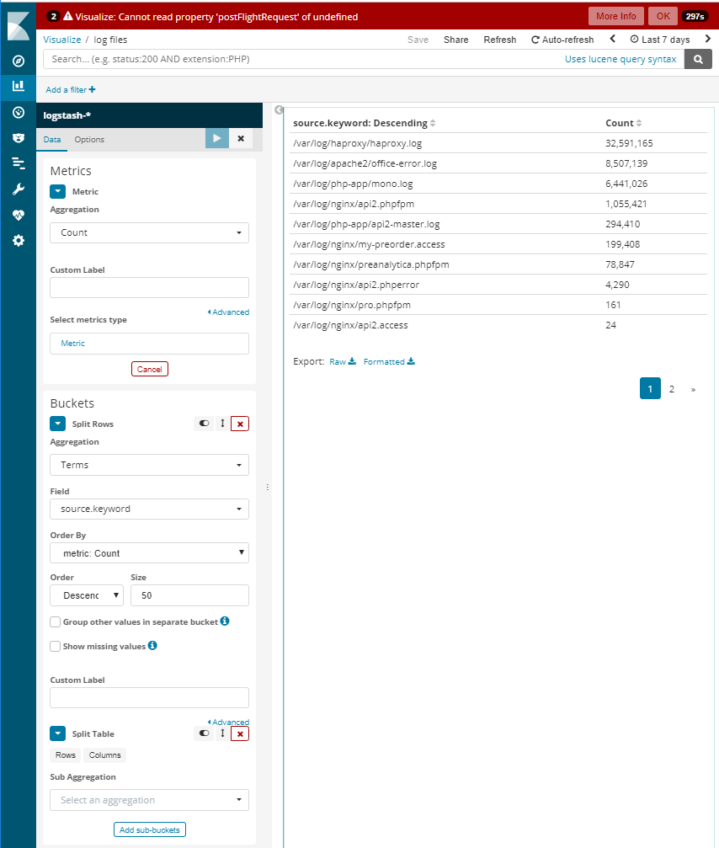Switch to the Options tab
The image size is (719, 848).
click(89, 140)
